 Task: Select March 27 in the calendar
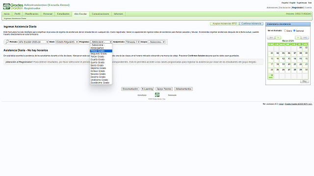(288, 70)
